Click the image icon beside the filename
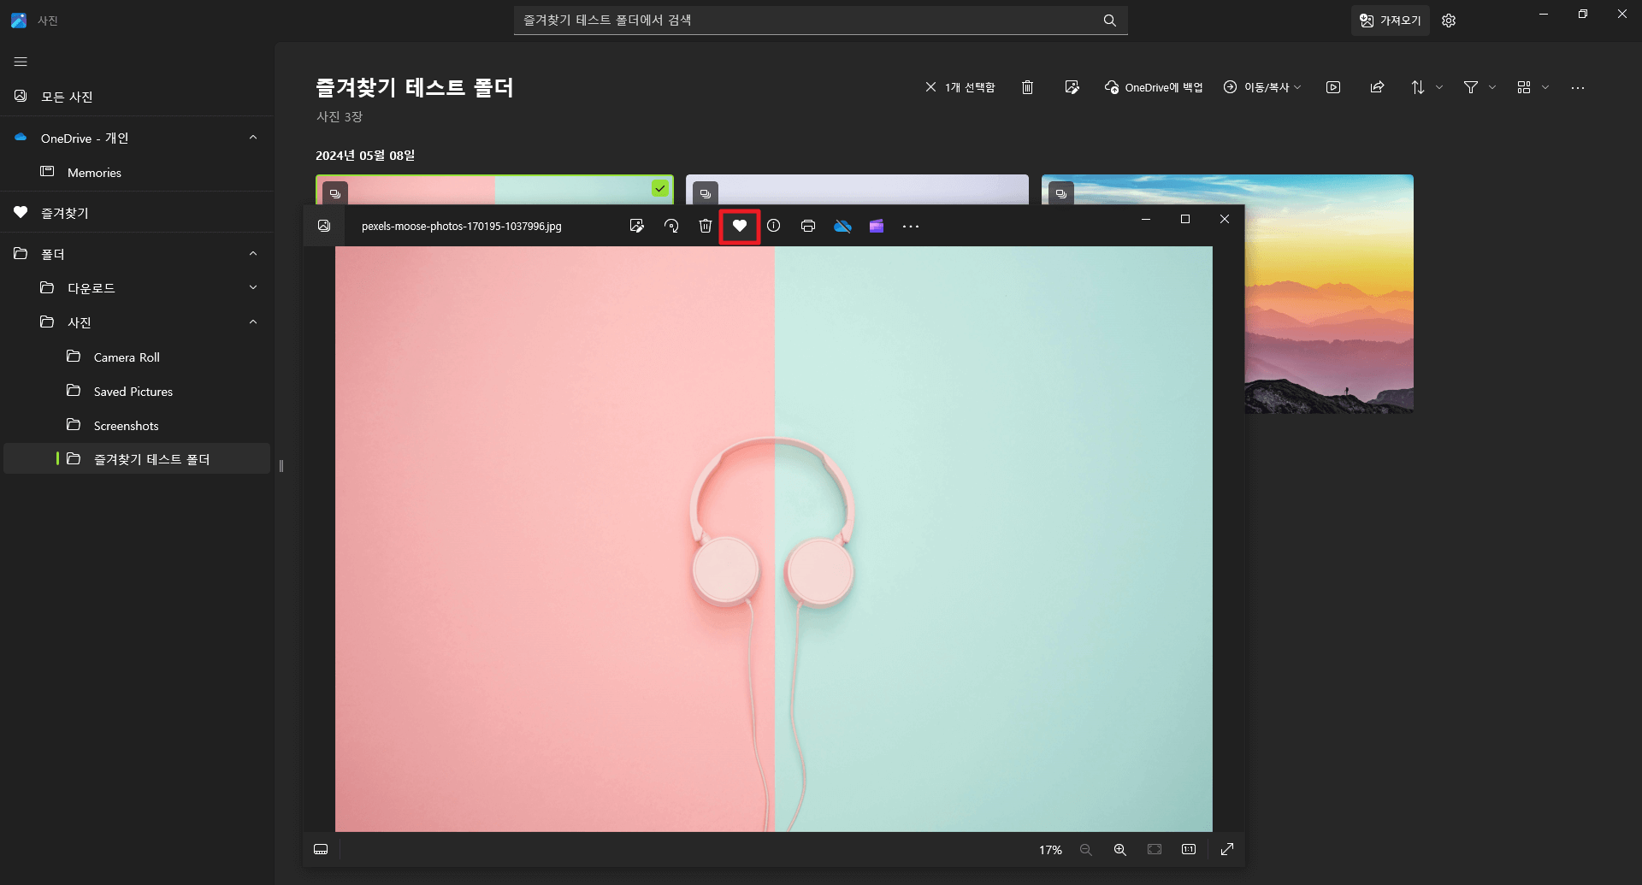The image size is (1642, 885). [x=324, y=226]
